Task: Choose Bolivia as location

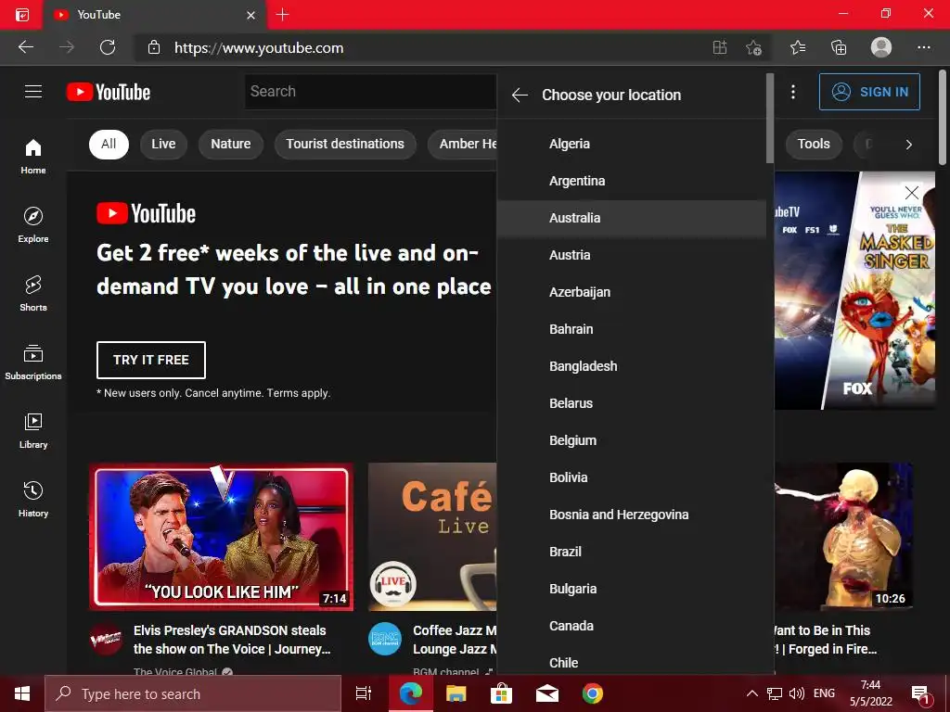Action: coord(631,477)
